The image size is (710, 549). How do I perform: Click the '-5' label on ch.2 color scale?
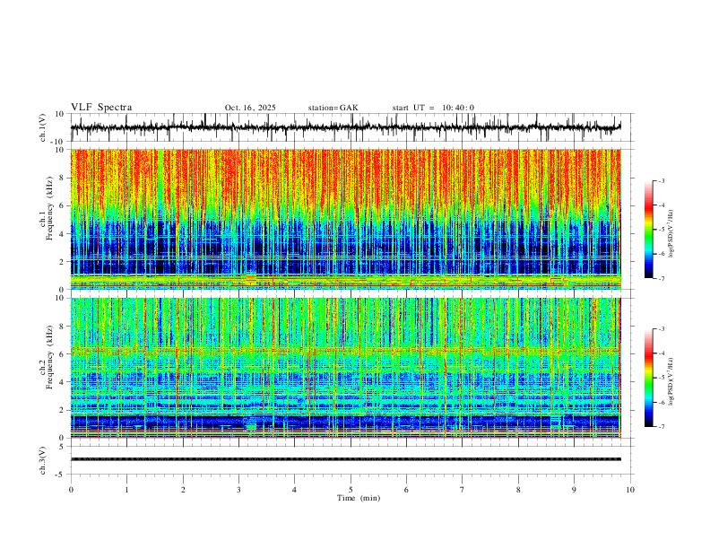pyautogui.click(x=662, y=378)
